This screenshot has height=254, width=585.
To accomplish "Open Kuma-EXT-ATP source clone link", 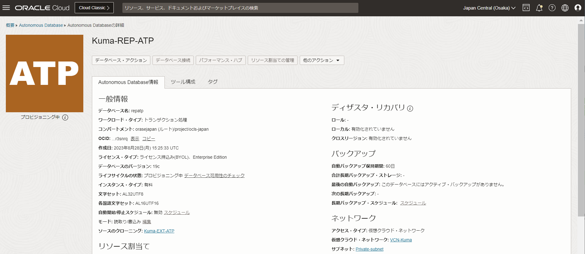I will (x=159, y=231).
